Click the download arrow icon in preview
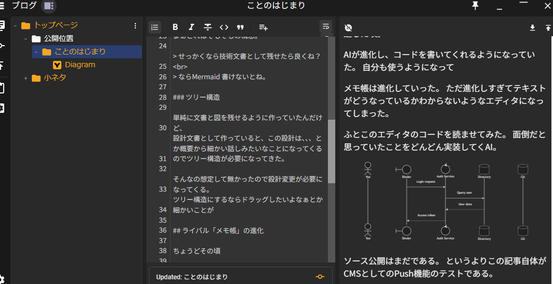Screen dimensions: 553x284 (533, 28)
